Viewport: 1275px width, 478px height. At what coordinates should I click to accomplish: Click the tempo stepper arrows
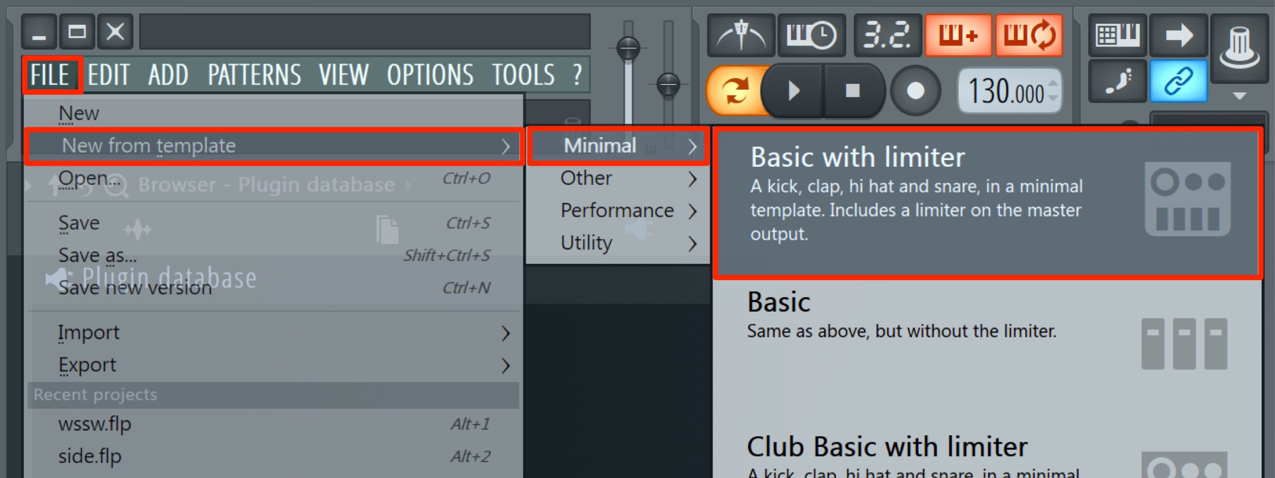coord(1052,91)
